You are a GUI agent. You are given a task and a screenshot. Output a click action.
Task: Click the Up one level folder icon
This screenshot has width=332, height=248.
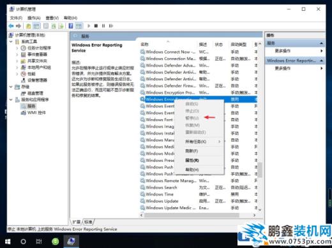[x=28, y=26]
